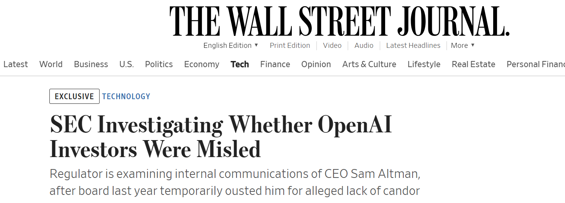Navigate to the World section
Image resolution: width=565 pixels, height=203 pixels.
51,64
